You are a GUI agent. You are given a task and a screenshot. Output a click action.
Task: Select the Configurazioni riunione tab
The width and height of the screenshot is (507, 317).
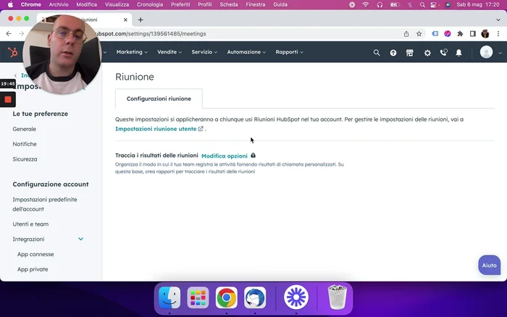click(159, 98)
